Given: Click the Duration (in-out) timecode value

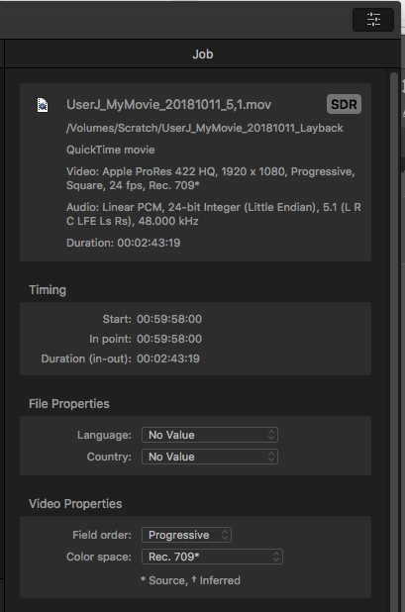Looking at the screenshot, I should [x=167, y=358].
